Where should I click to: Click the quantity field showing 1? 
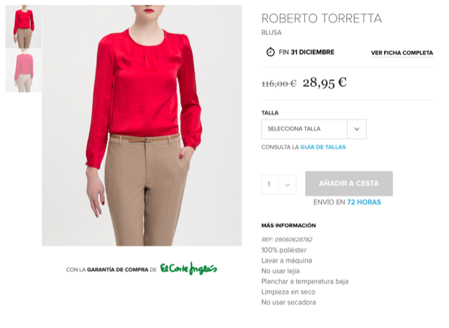pos(270,185)
